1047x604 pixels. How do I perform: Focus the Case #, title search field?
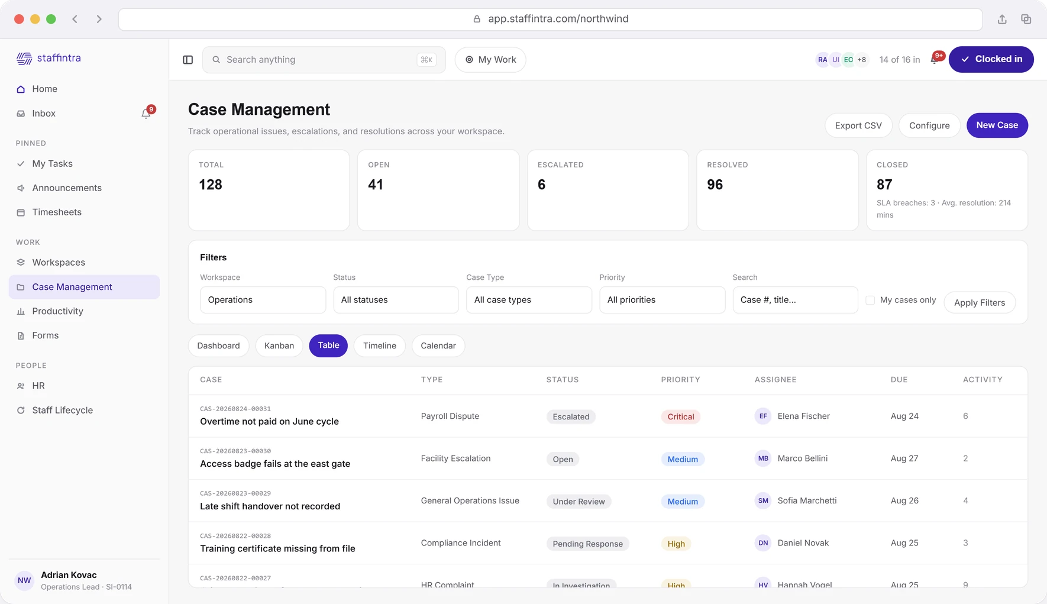pos(795,300)
